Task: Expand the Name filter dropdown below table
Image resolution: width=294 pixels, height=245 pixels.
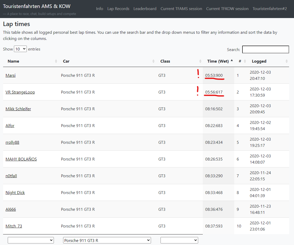Action: [x=31, y=240]
